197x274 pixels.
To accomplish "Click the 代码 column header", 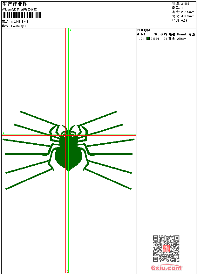I will (164, 34).
